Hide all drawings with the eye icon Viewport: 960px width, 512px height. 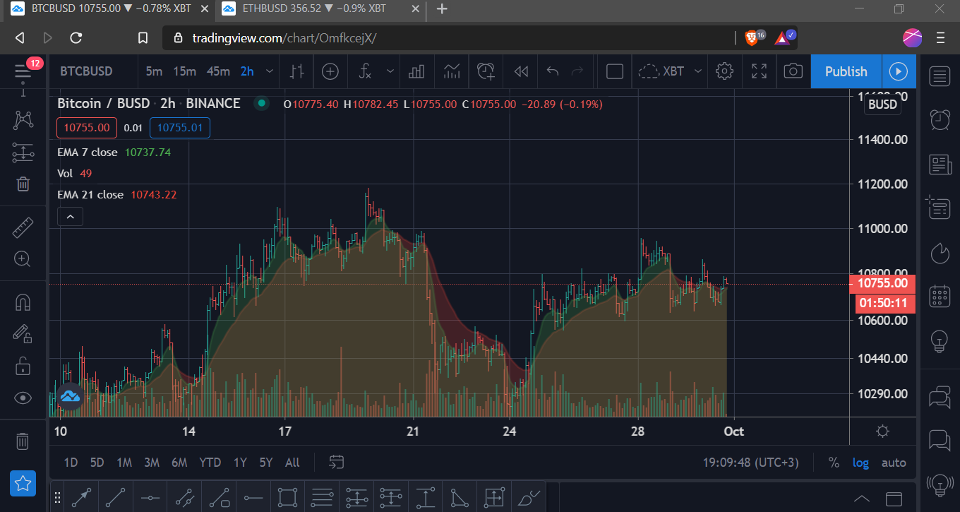point(23,398)
